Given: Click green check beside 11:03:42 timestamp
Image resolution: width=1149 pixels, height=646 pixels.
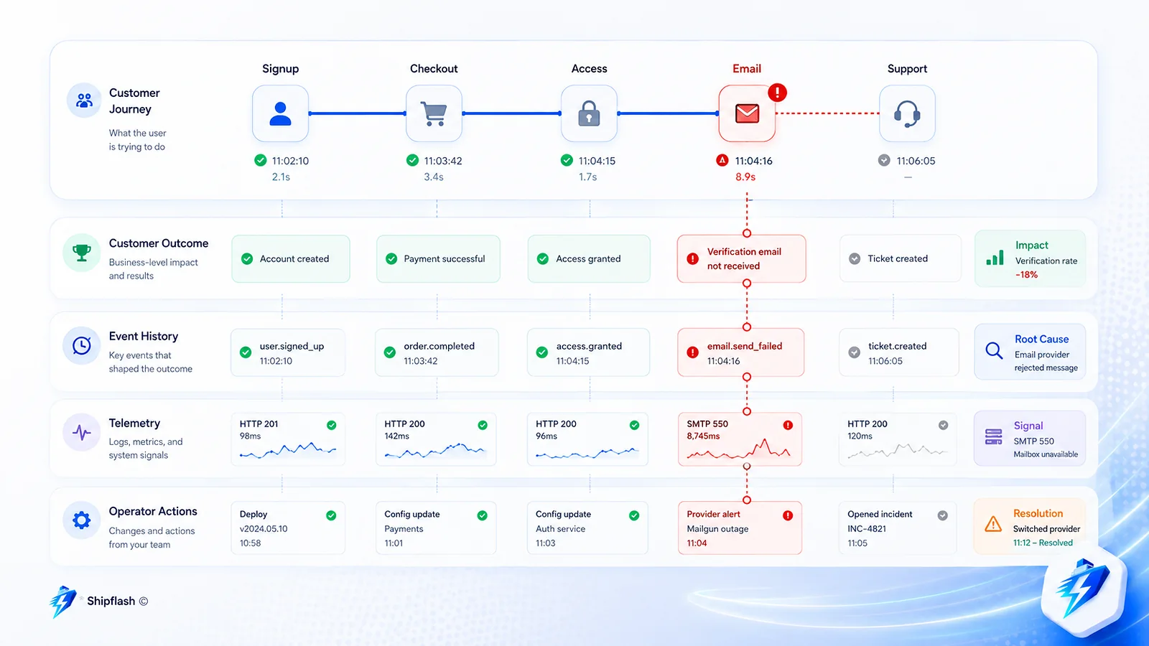Looking at the screenshot, I should pyautogui.click(x=412, y=160).
